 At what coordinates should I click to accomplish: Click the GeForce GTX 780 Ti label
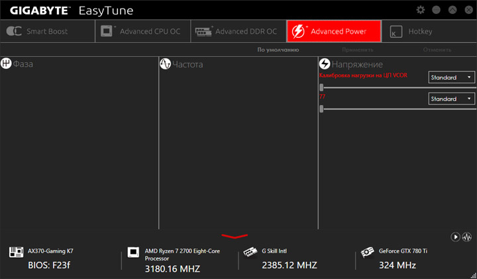403,251
